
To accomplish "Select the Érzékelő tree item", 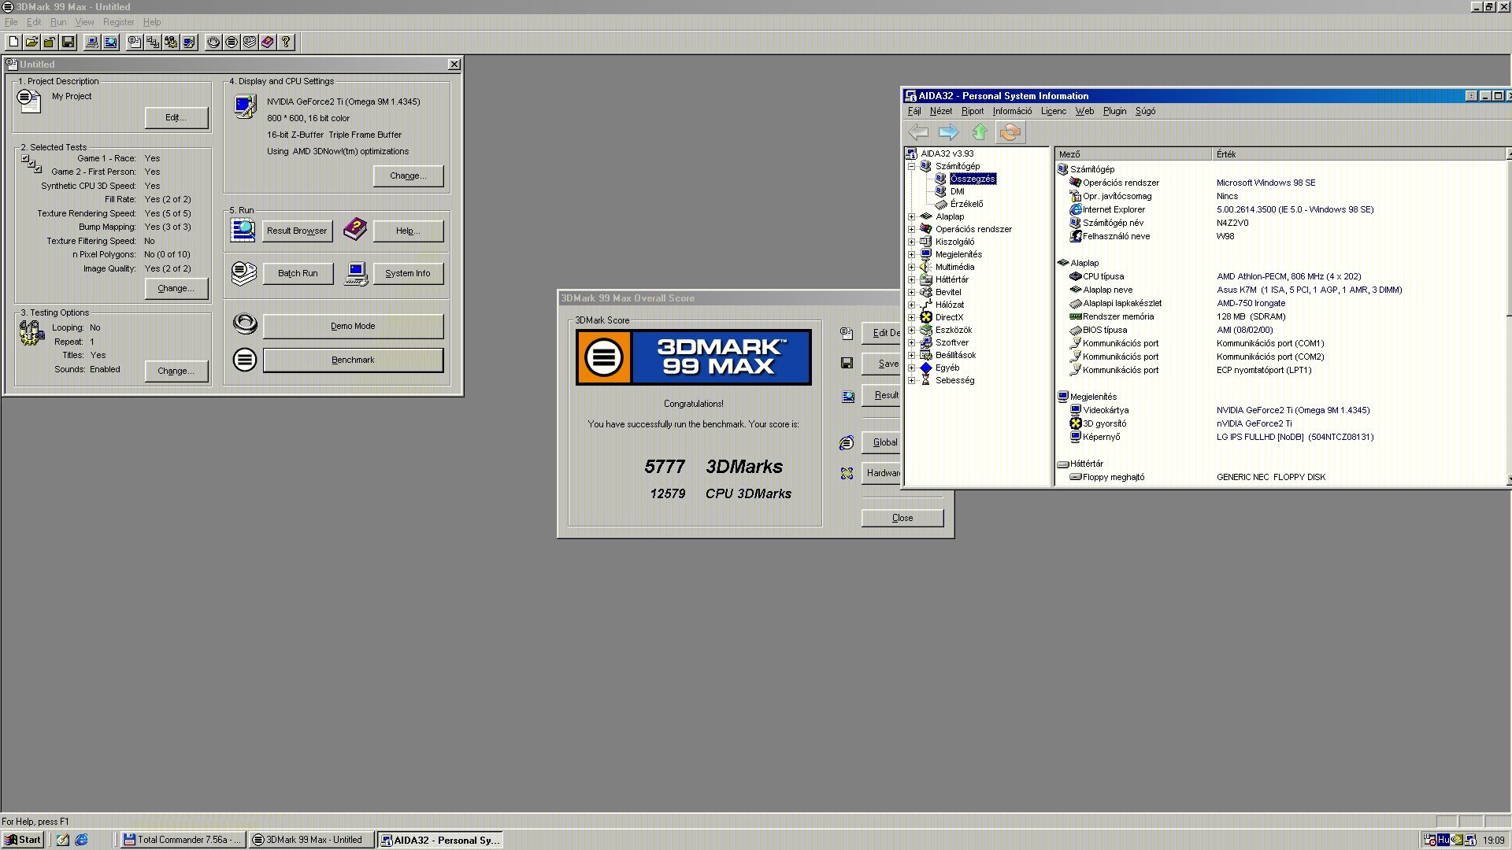I will click(966, 204).
